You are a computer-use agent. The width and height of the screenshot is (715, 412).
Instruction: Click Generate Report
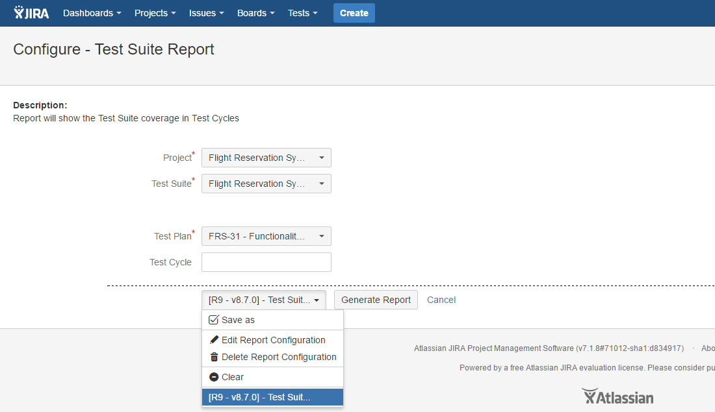click(376, 300)
